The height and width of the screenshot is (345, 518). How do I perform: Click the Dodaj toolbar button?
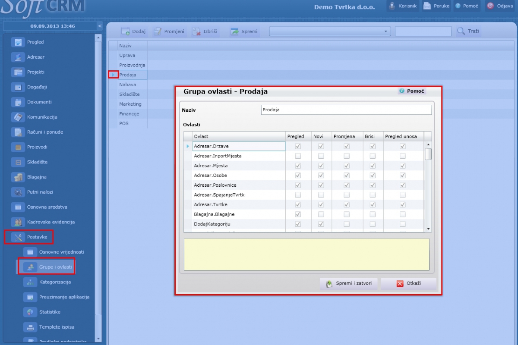(133, 31)
